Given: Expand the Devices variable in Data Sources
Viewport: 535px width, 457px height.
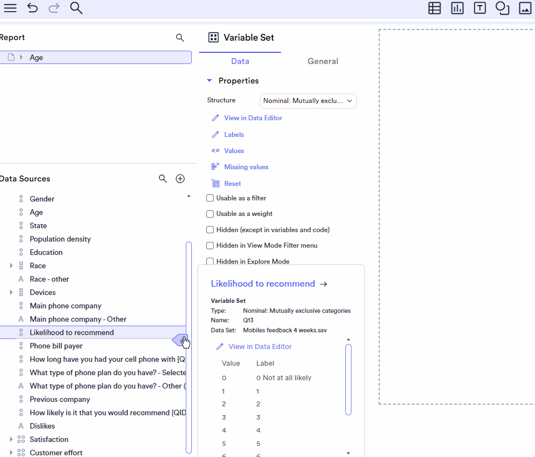Looking at the screenshot, I should (x=12, y=292).
